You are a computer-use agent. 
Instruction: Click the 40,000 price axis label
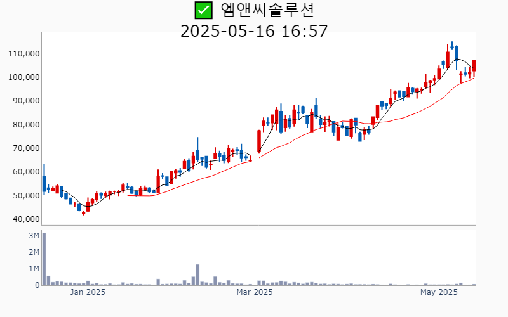coord(26,219)
